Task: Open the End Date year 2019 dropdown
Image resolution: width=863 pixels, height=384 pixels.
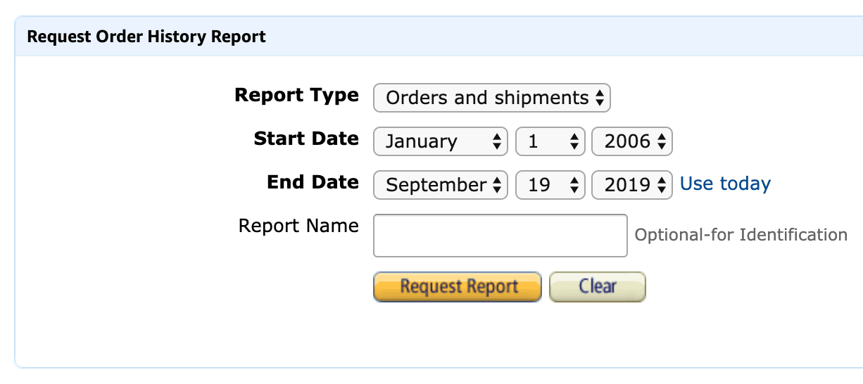Action: tap(631, 185)
